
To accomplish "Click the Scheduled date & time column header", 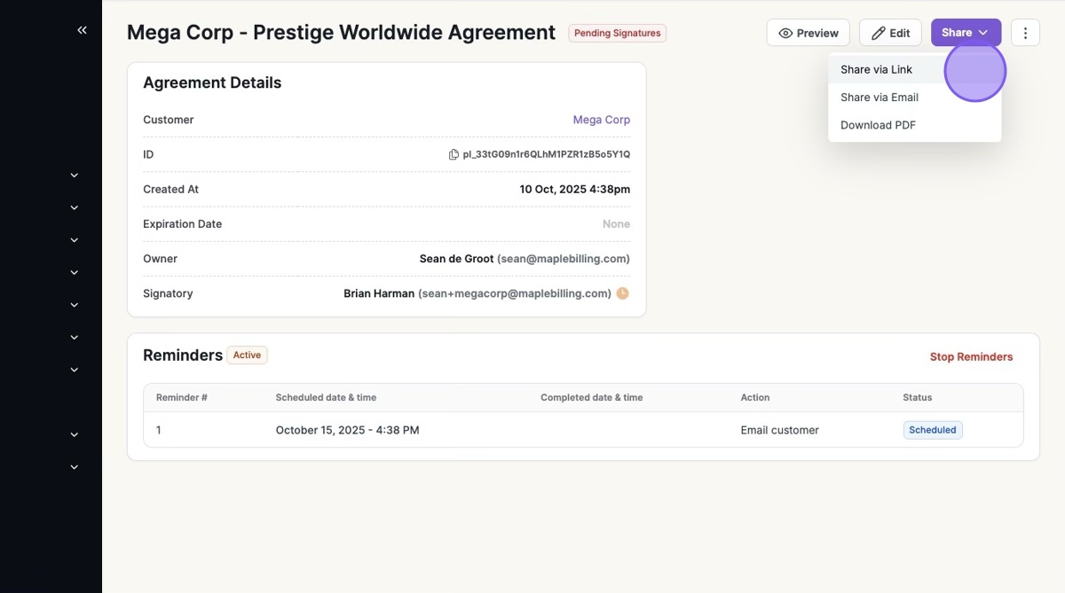I will coord(326,397).
